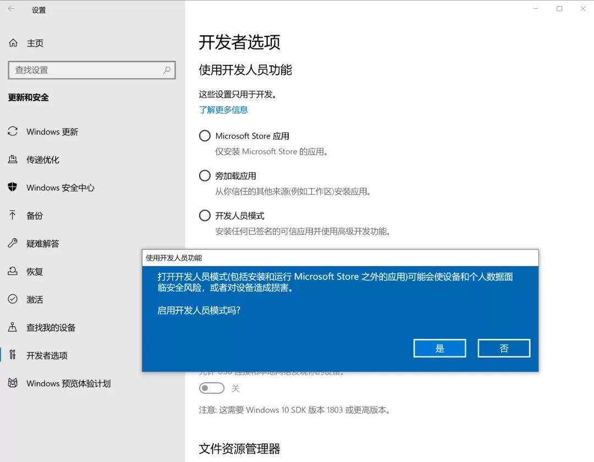
Task: Click the 更新和安全 section header
Action: 28,97
